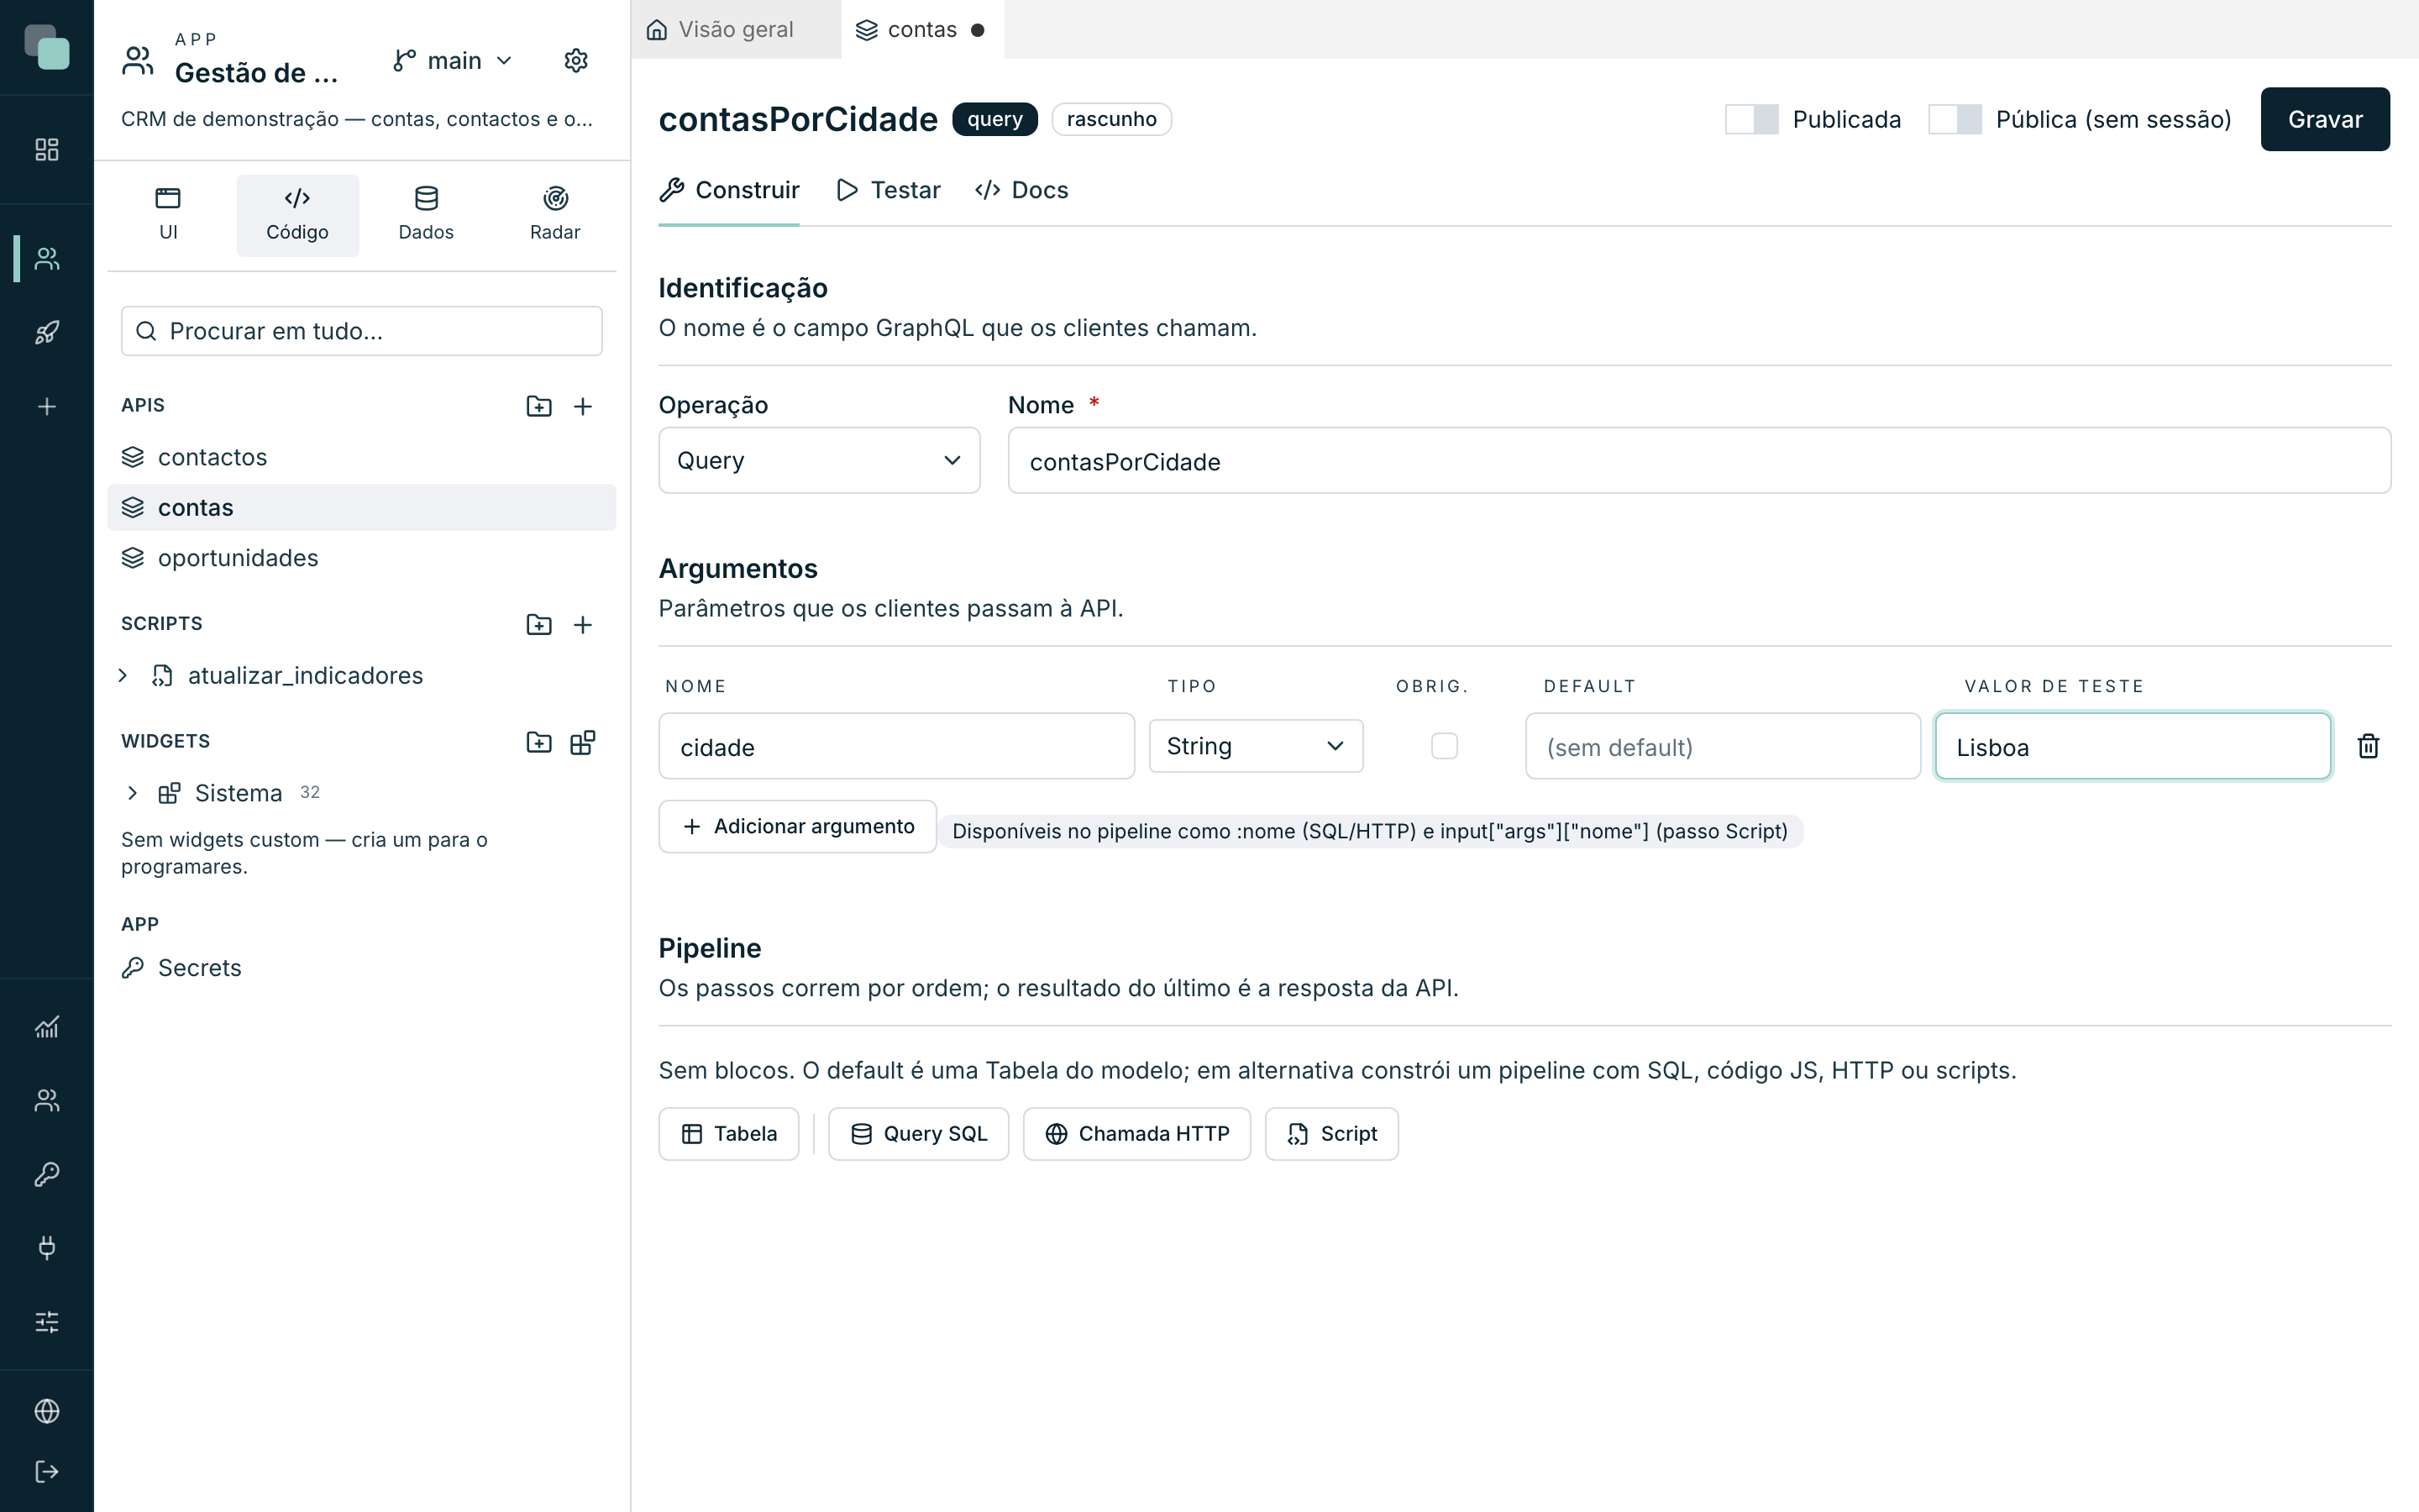Open Secrets under APP section
This screenshot has width=2419, height=1512.
coord(362,968)
